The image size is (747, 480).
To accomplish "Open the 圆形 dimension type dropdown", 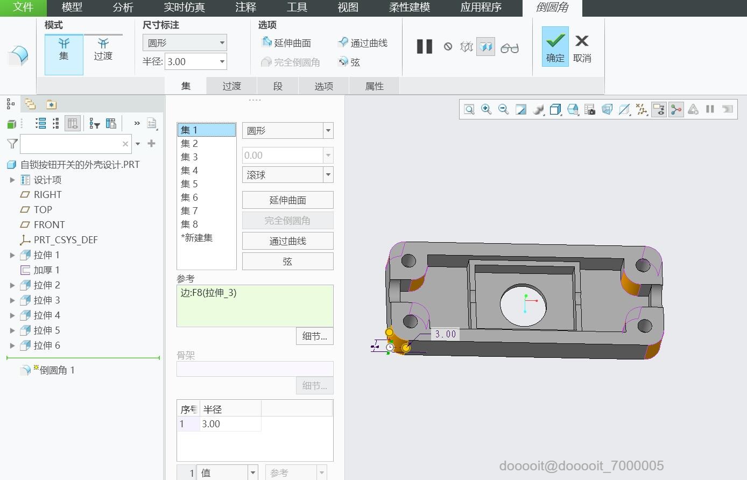I will click(x=222, y=43).
